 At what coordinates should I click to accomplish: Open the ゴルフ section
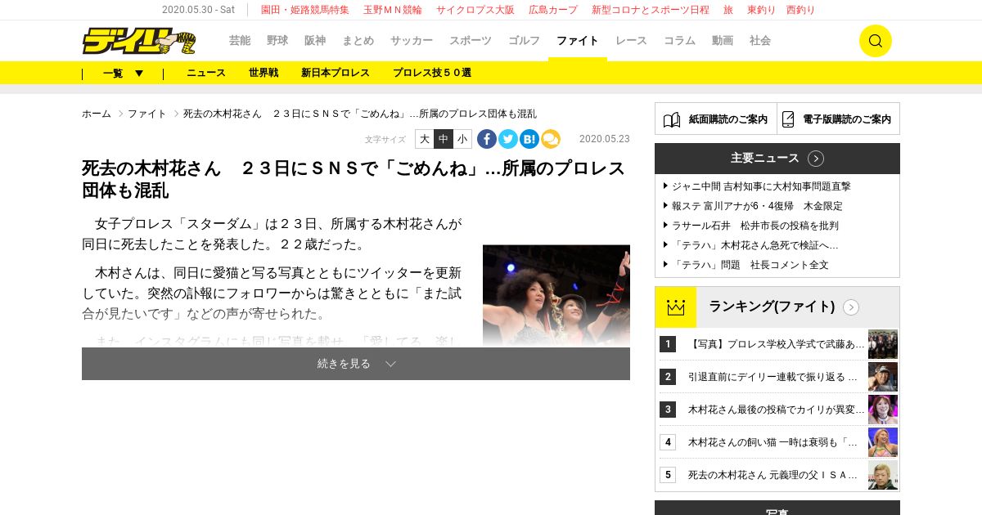tap(524, 41)
